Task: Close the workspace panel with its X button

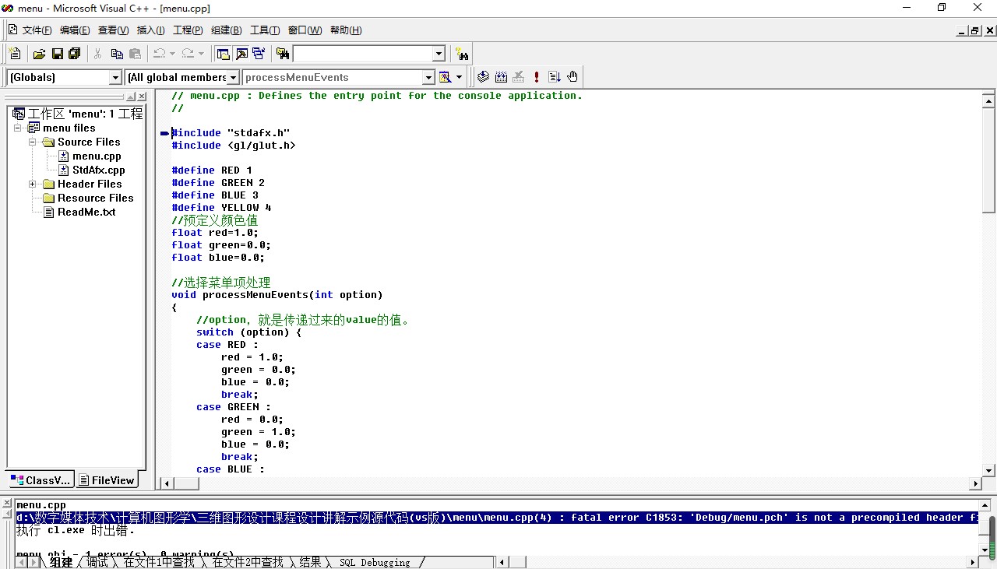Action: tap(142, 97)
